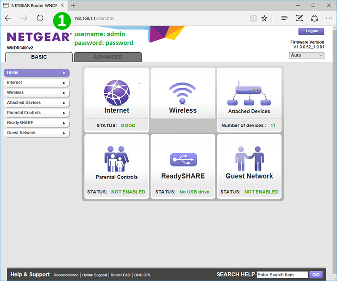Click the No USB drive status
The width and height of the screenshot is (337, 281).
click(x=194, y=192)
